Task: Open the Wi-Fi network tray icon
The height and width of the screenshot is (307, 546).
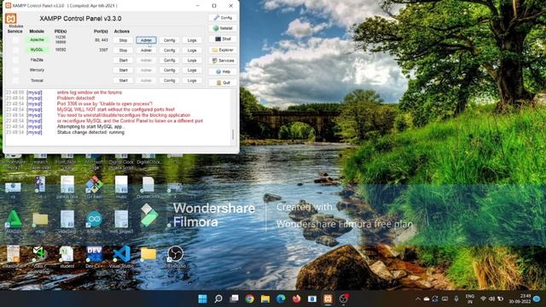Action: (483, 299)
